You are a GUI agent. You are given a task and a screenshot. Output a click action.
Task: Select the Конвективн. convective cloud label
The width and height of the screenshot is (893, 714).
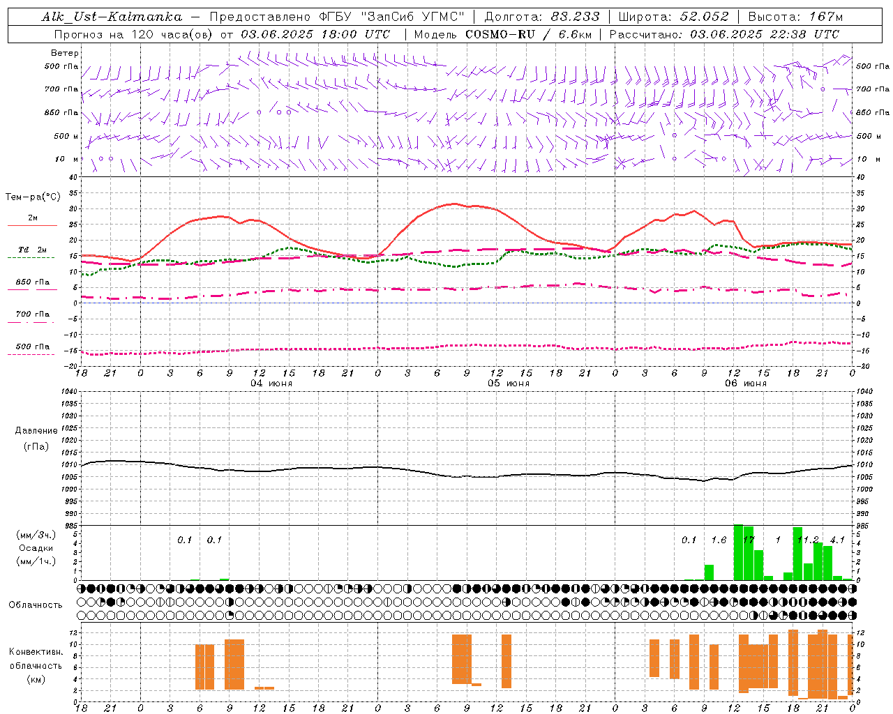(36, 651)
